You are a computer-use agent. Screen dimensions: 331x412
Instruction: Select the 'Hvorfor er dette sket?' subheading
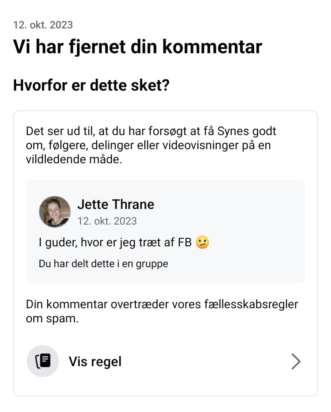(91, 85)
